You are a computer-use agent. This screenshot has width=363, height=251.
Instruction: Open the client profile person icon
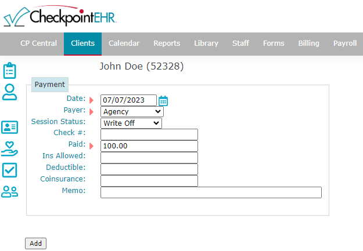tap(9, 92)
